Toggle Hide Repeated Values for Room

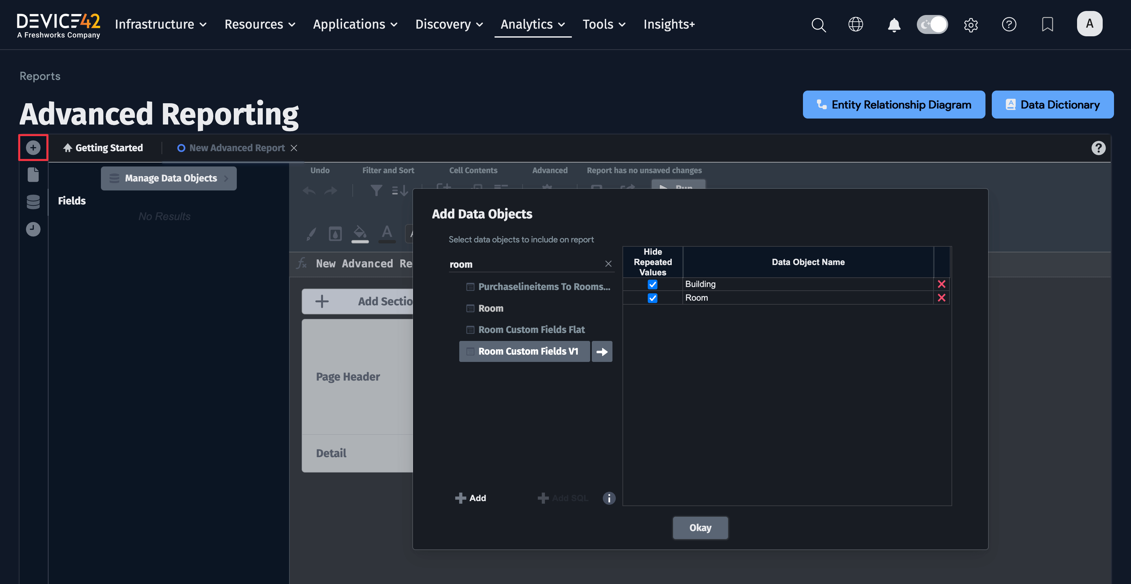coord(652,298)
